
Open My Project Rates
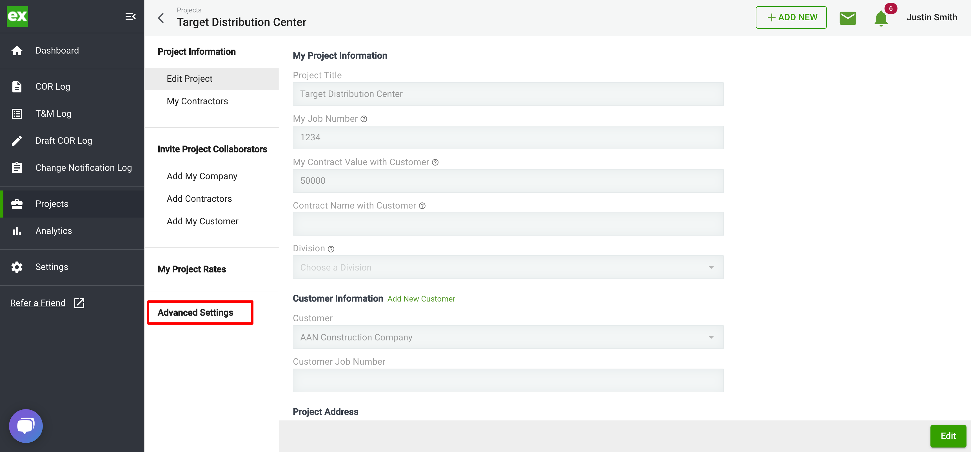pos(192,269)
